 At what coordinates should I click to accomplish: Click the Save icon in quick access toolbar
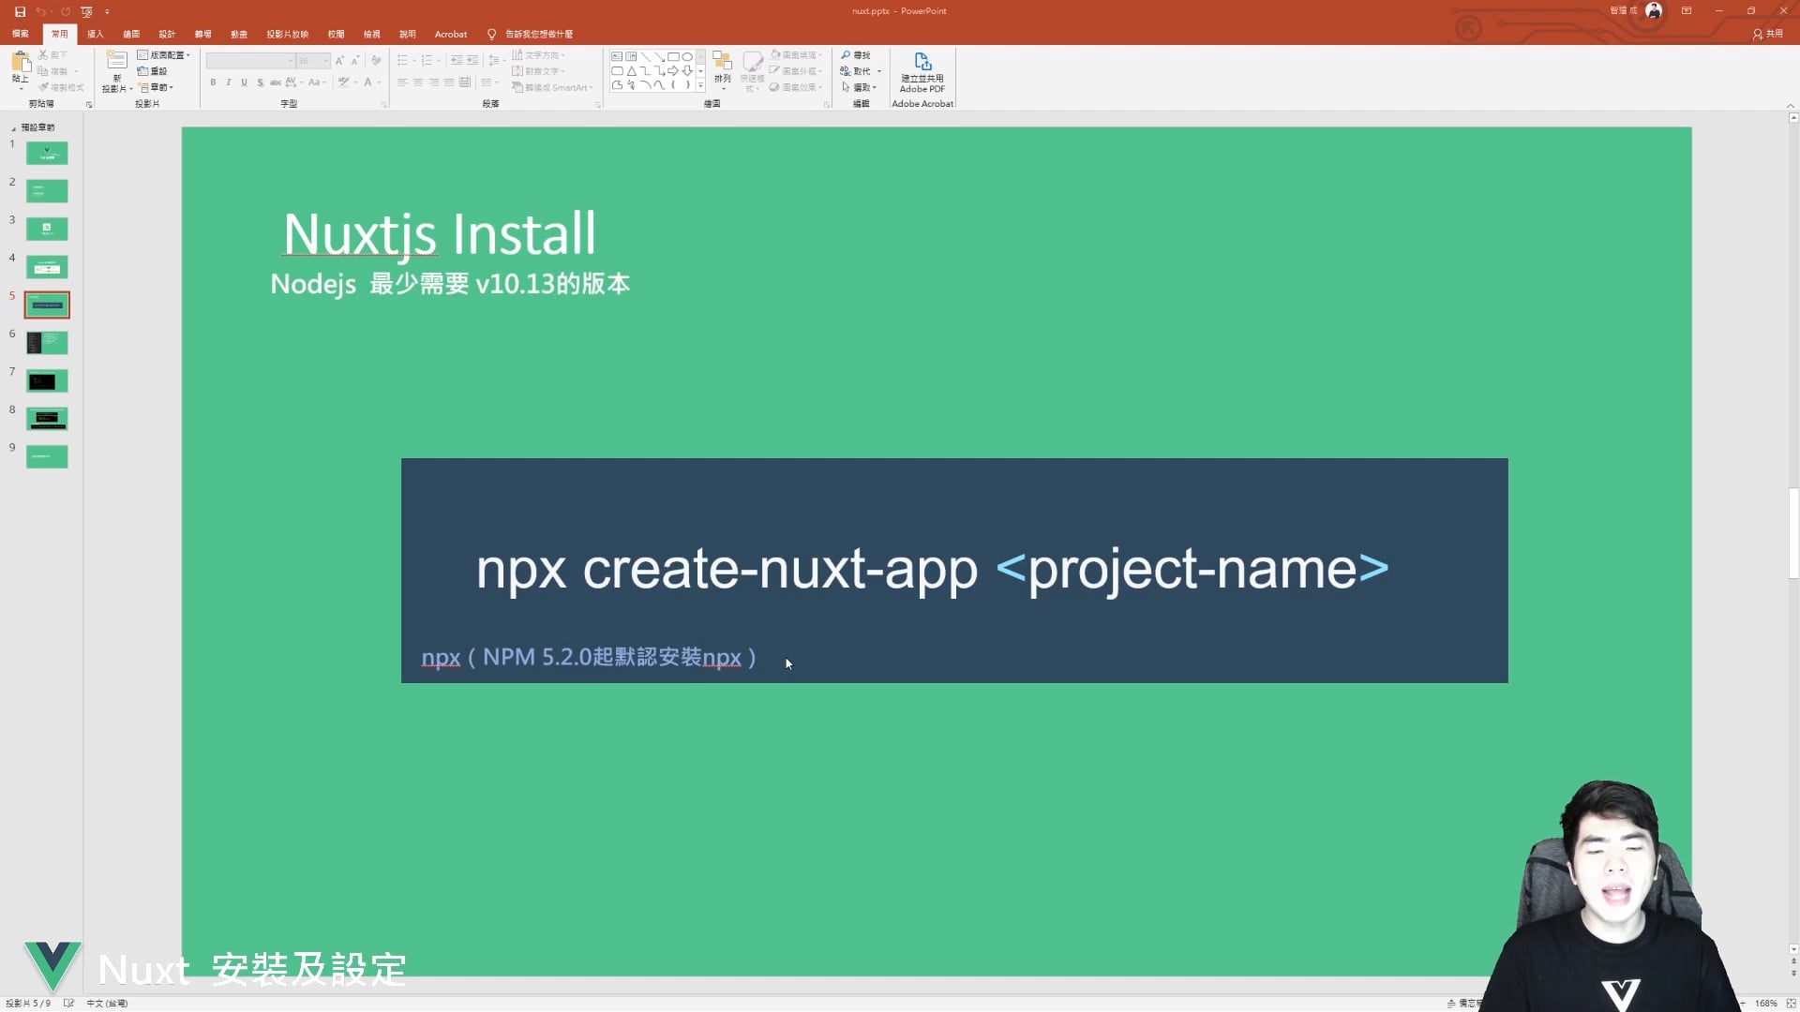point(20,11)
